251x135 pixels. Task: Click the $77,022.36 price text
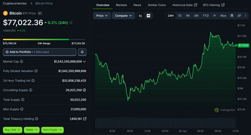point(23,22)
